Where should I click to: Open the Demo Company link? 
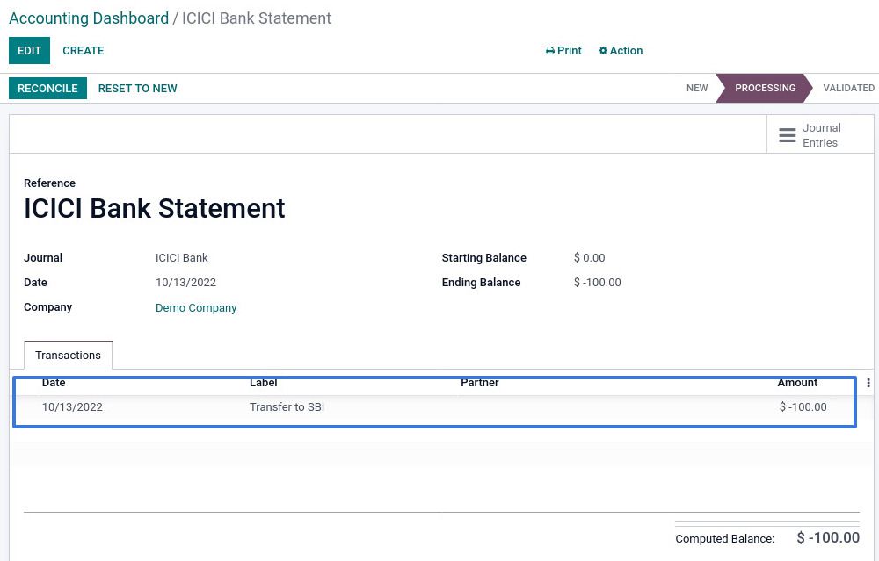click(196, 308)
